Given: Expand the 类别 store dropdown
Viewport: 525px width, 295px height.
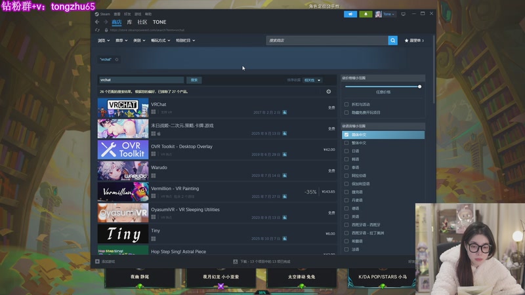Looking at the screenshot, I should [x=139, y=41].
